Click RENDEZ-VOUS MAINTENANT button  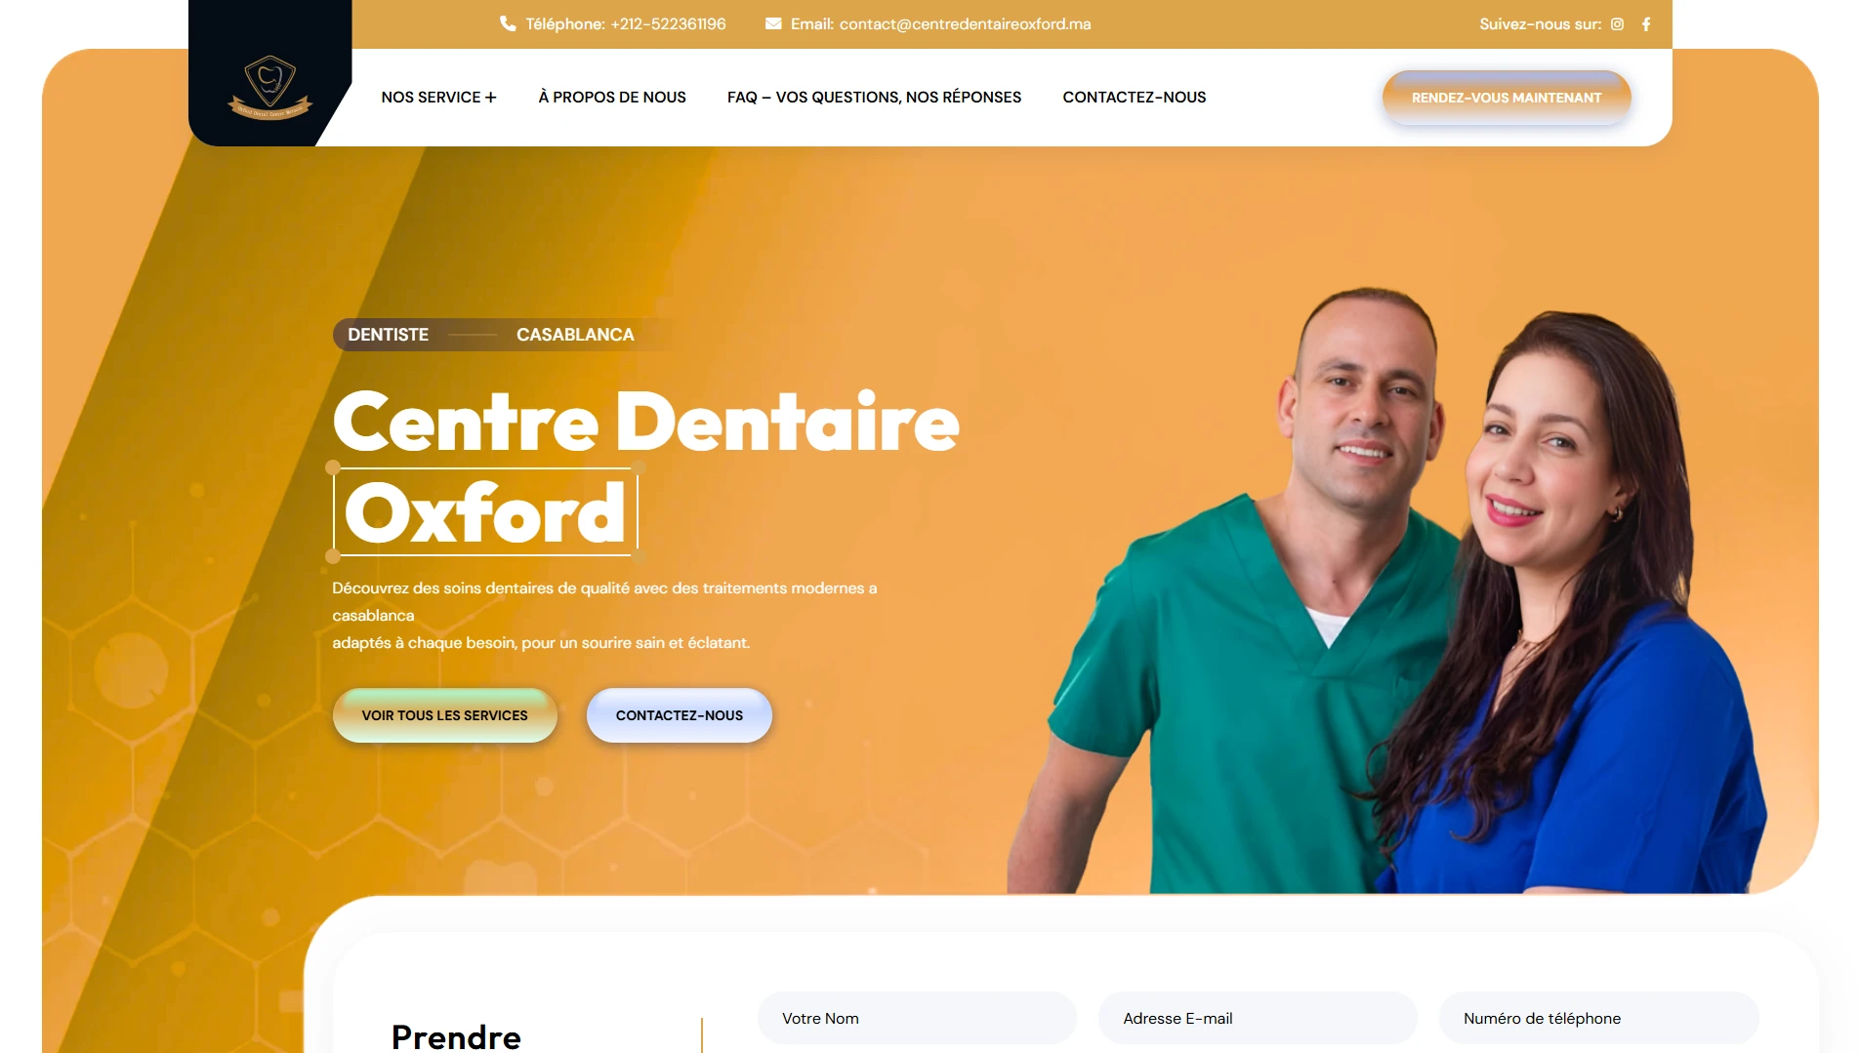click(1507, 98)
